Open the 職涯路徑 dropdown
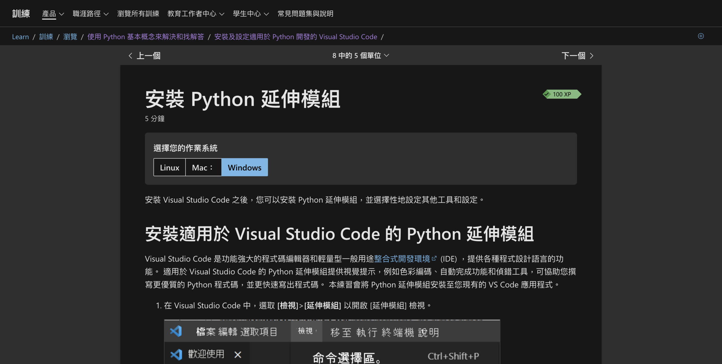 tap(90, 14)
